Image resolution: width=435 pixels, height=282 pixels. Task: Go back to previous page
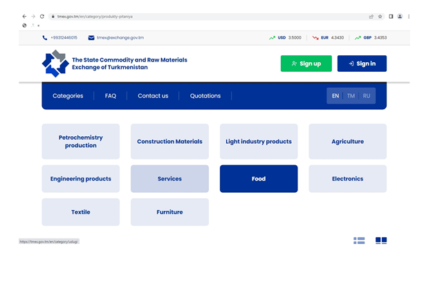24,17
